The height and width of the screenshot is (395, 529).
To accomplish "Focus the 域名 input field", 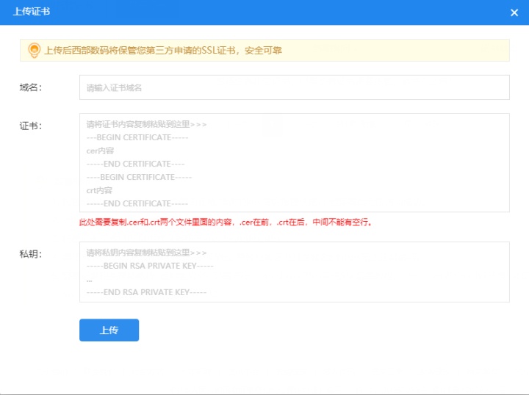I will coord(294,87).
